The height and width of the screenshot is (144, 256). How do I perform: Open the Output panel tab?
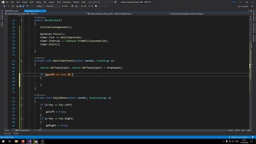click(16, 133)
